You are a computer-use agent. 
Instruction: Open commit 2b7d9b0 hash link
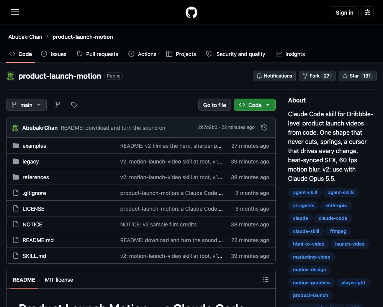[x=208, y=127]
